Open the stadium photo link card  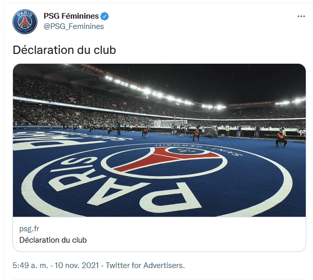pos(159,140)
